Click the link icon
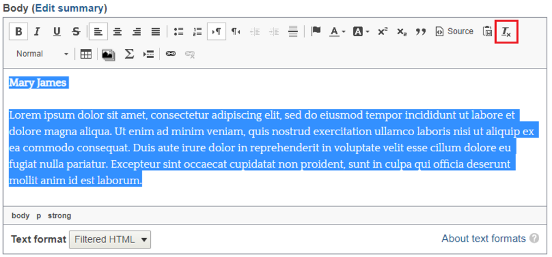 click(171, 54)
